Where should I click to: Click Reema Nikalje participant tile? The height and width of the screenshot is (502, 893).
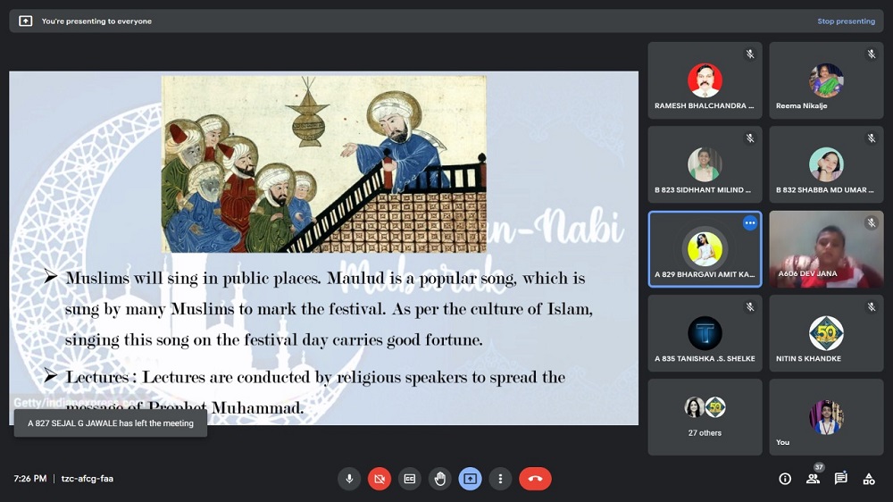click(826, 80)
